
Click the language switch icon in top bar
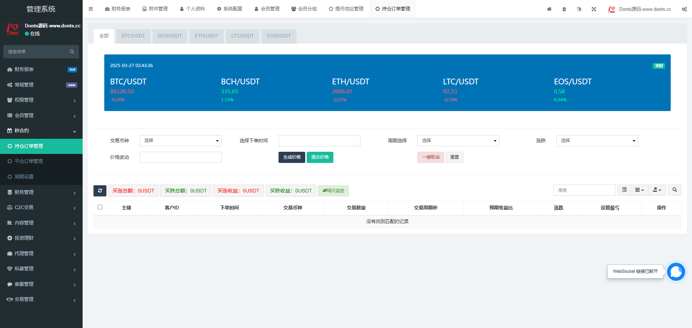(579, 9)
